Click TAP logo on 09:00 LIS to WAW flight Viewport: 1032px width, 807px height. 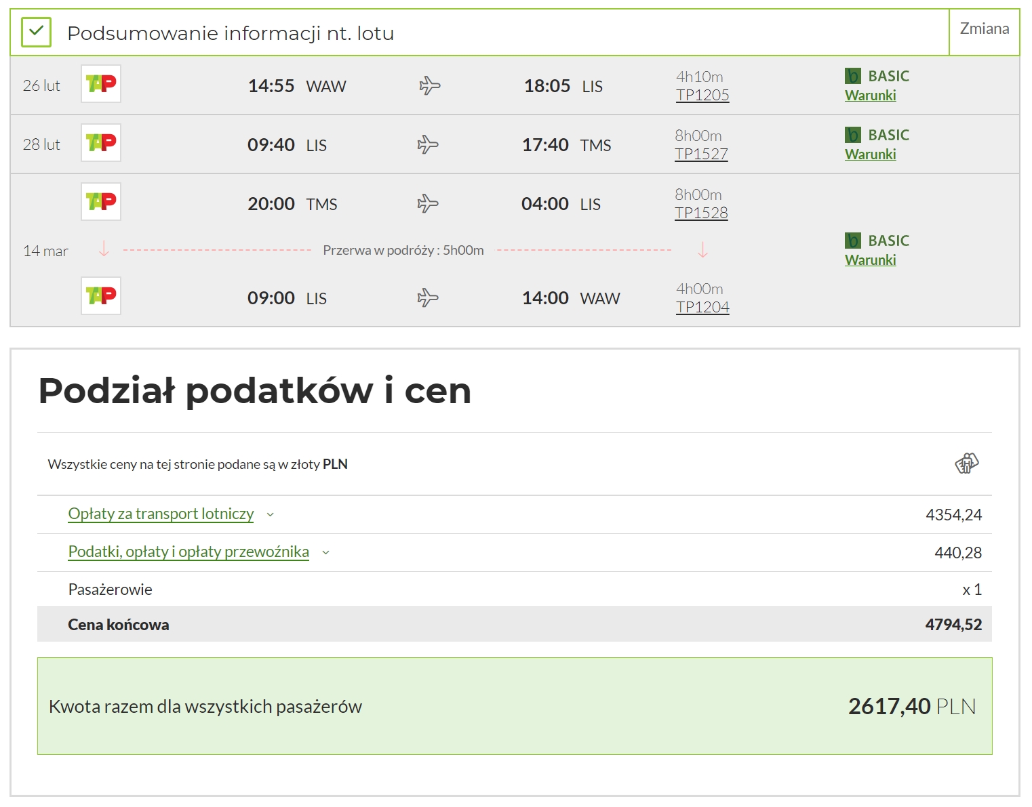pos(101,296)
